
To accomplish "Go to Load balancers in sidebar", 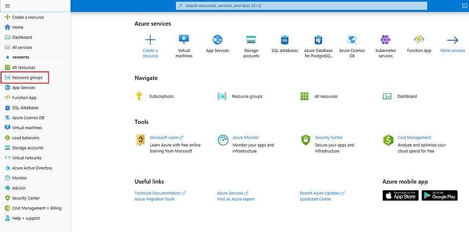I will click(x=26, y=138).
